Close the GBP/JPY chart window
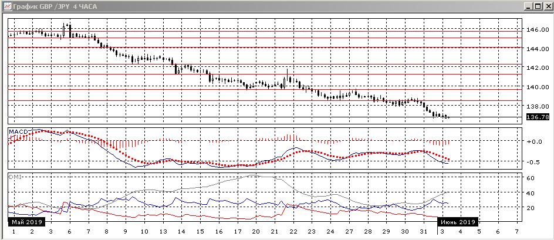The width and height of the screenshot is (554, 240). point(546,6)
